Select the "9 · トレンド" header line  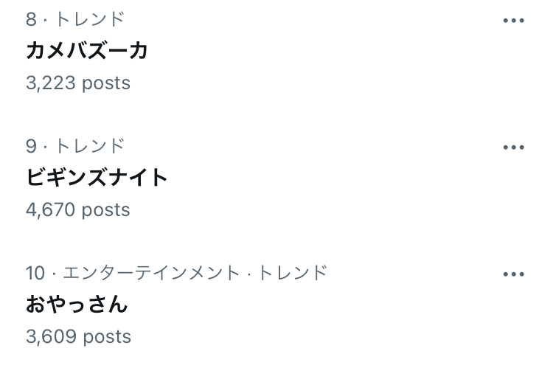75,146
